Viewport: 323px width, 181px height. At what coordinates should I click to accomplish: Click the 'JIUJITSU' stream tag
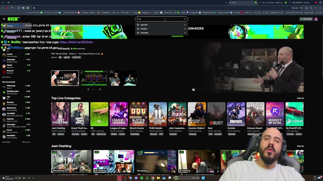(76, 57)
